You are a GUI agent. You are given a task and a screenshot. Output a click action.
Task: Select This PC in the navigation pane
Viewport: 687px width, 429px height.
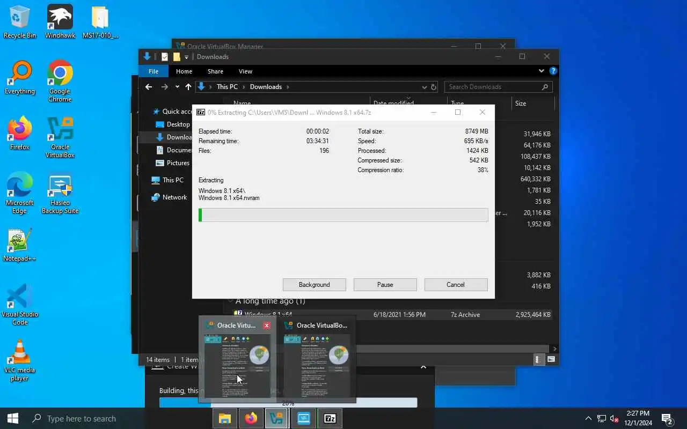pos(167,180)
